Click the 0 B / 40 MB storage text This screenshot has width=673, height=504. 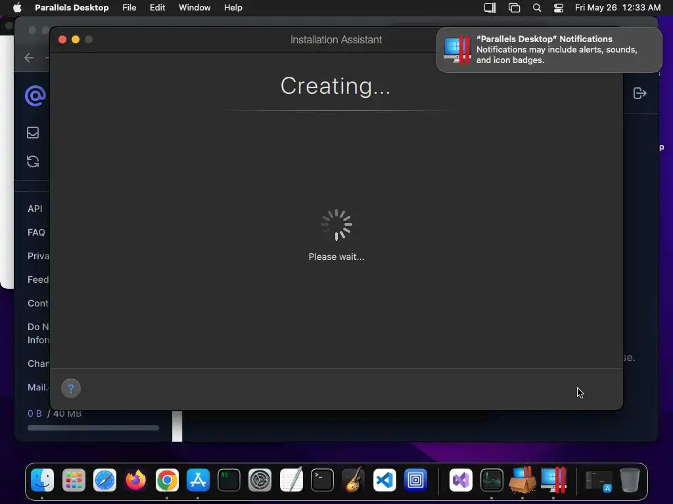pyautogui.click(x=55, y=413)
